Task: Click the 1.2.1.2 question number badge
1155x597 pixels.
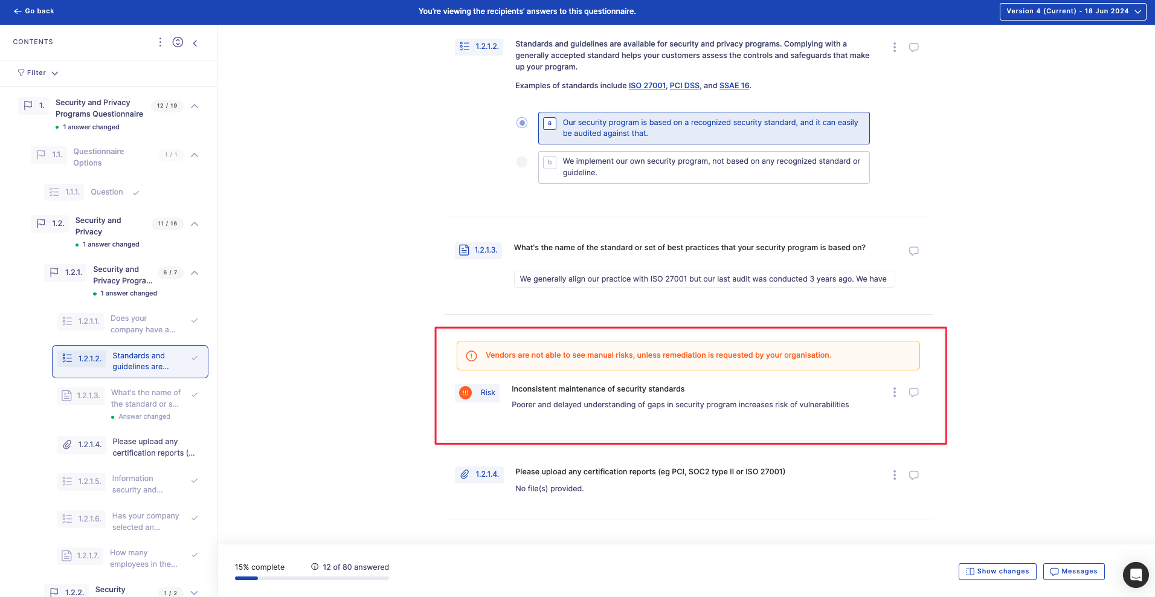Action: (x=479, y=47)
